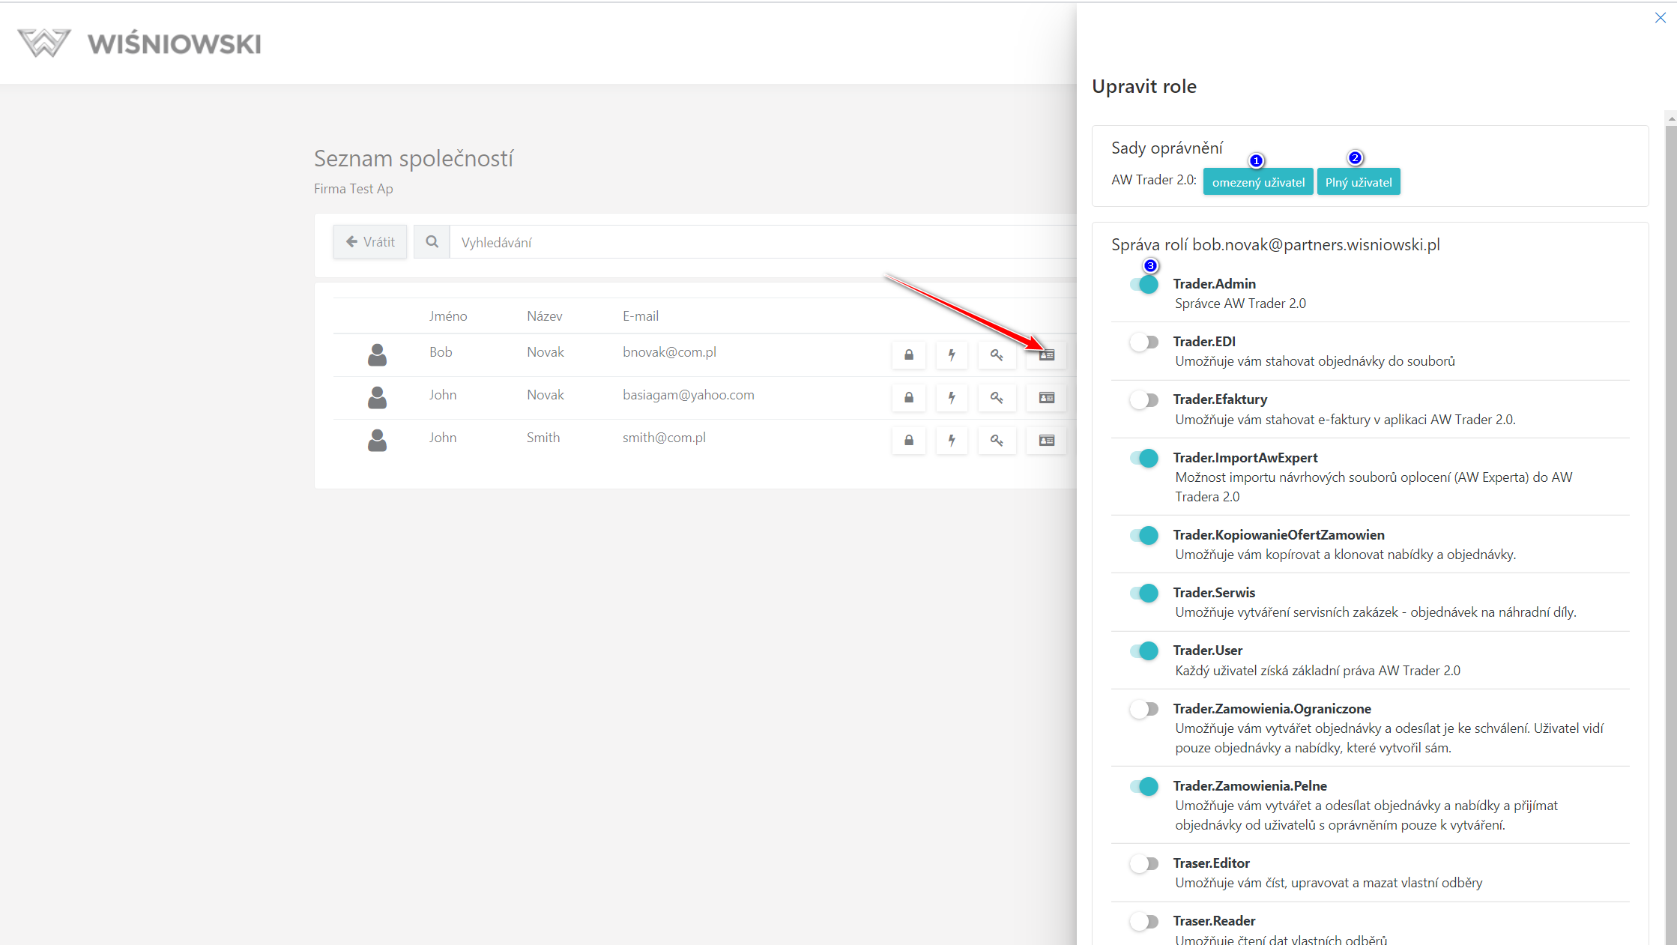Click lock icon for basiagam@yahoo.com user
This screenshot has width=1677, height=945.
(908, 397)
